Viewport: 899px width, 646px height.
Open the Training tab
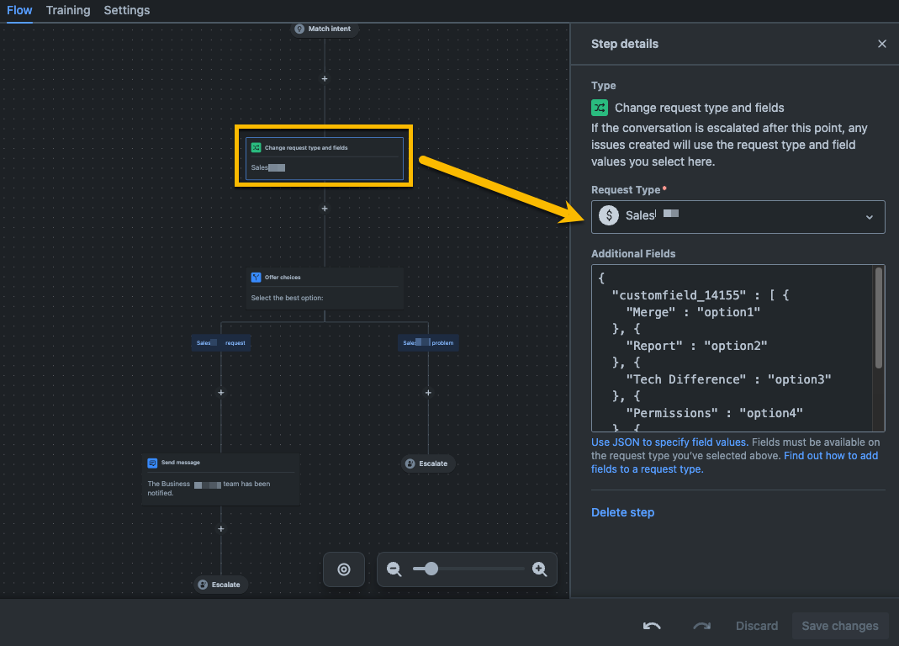pos(68,10)
